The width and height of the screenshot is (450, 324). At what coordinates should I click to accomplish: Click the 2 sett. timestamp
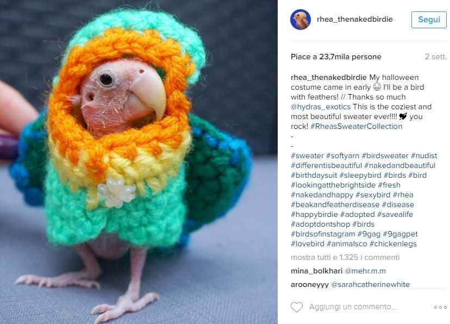(435, 57)
